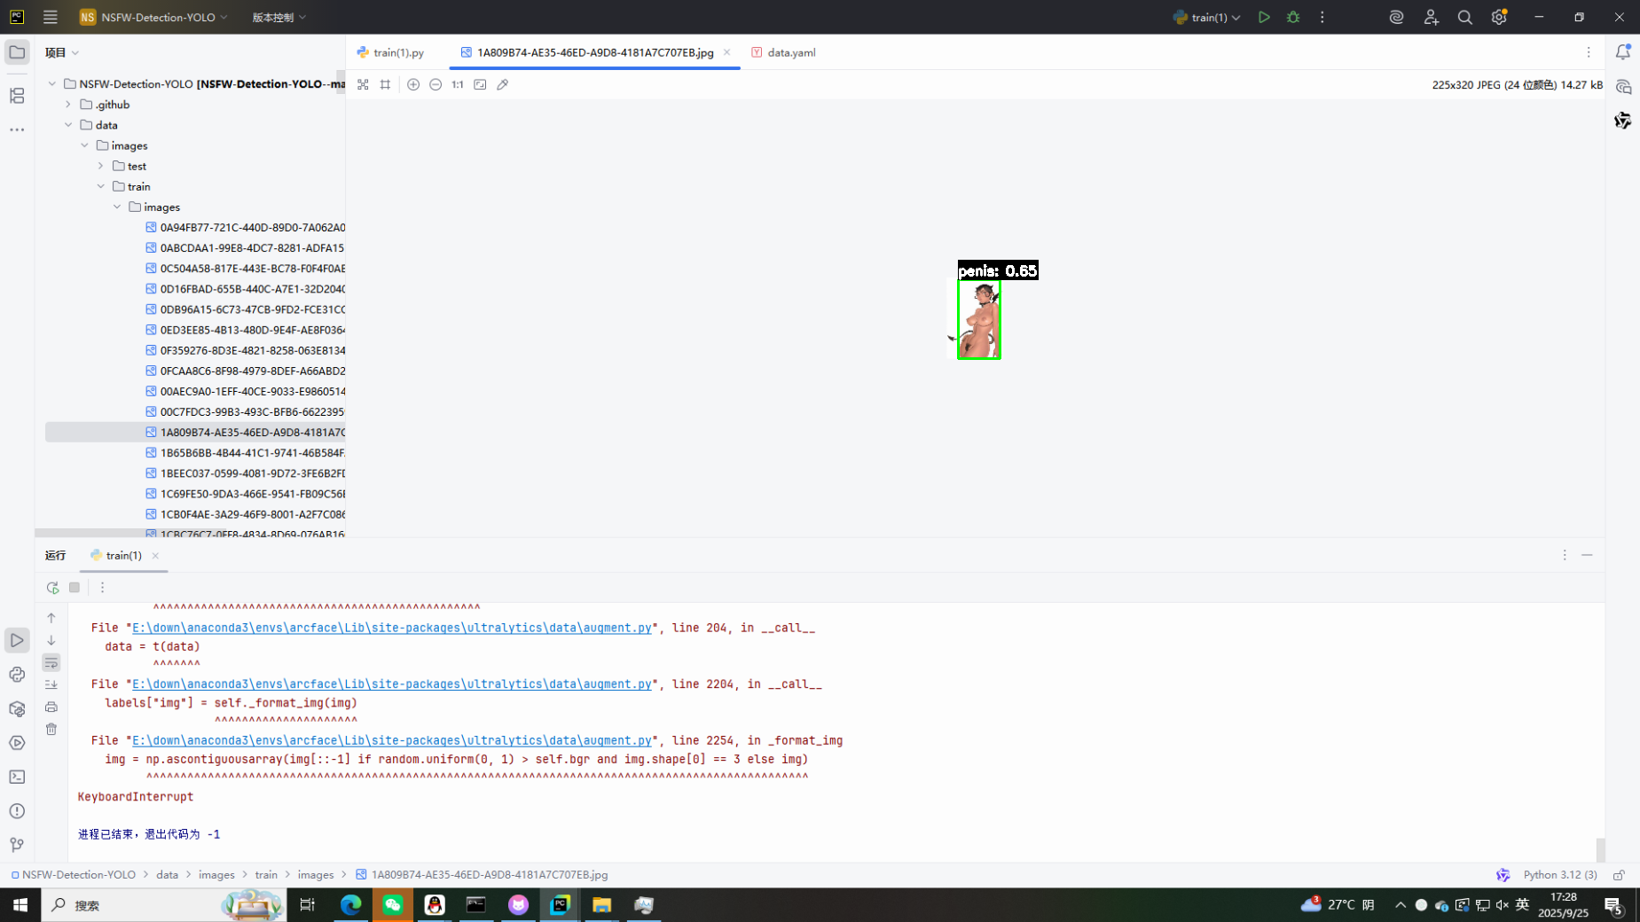Clear console output with the trash icon
This screenshot has height=922, width=1640.
click(x=51, y=729)
